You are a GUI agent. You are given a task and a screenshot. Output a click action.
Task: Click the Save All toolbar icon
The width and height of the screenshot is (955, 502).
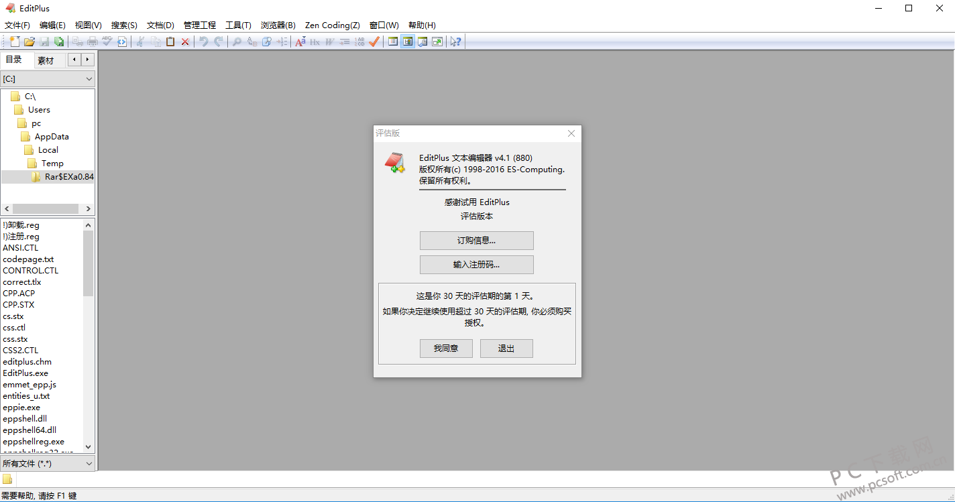59,42
